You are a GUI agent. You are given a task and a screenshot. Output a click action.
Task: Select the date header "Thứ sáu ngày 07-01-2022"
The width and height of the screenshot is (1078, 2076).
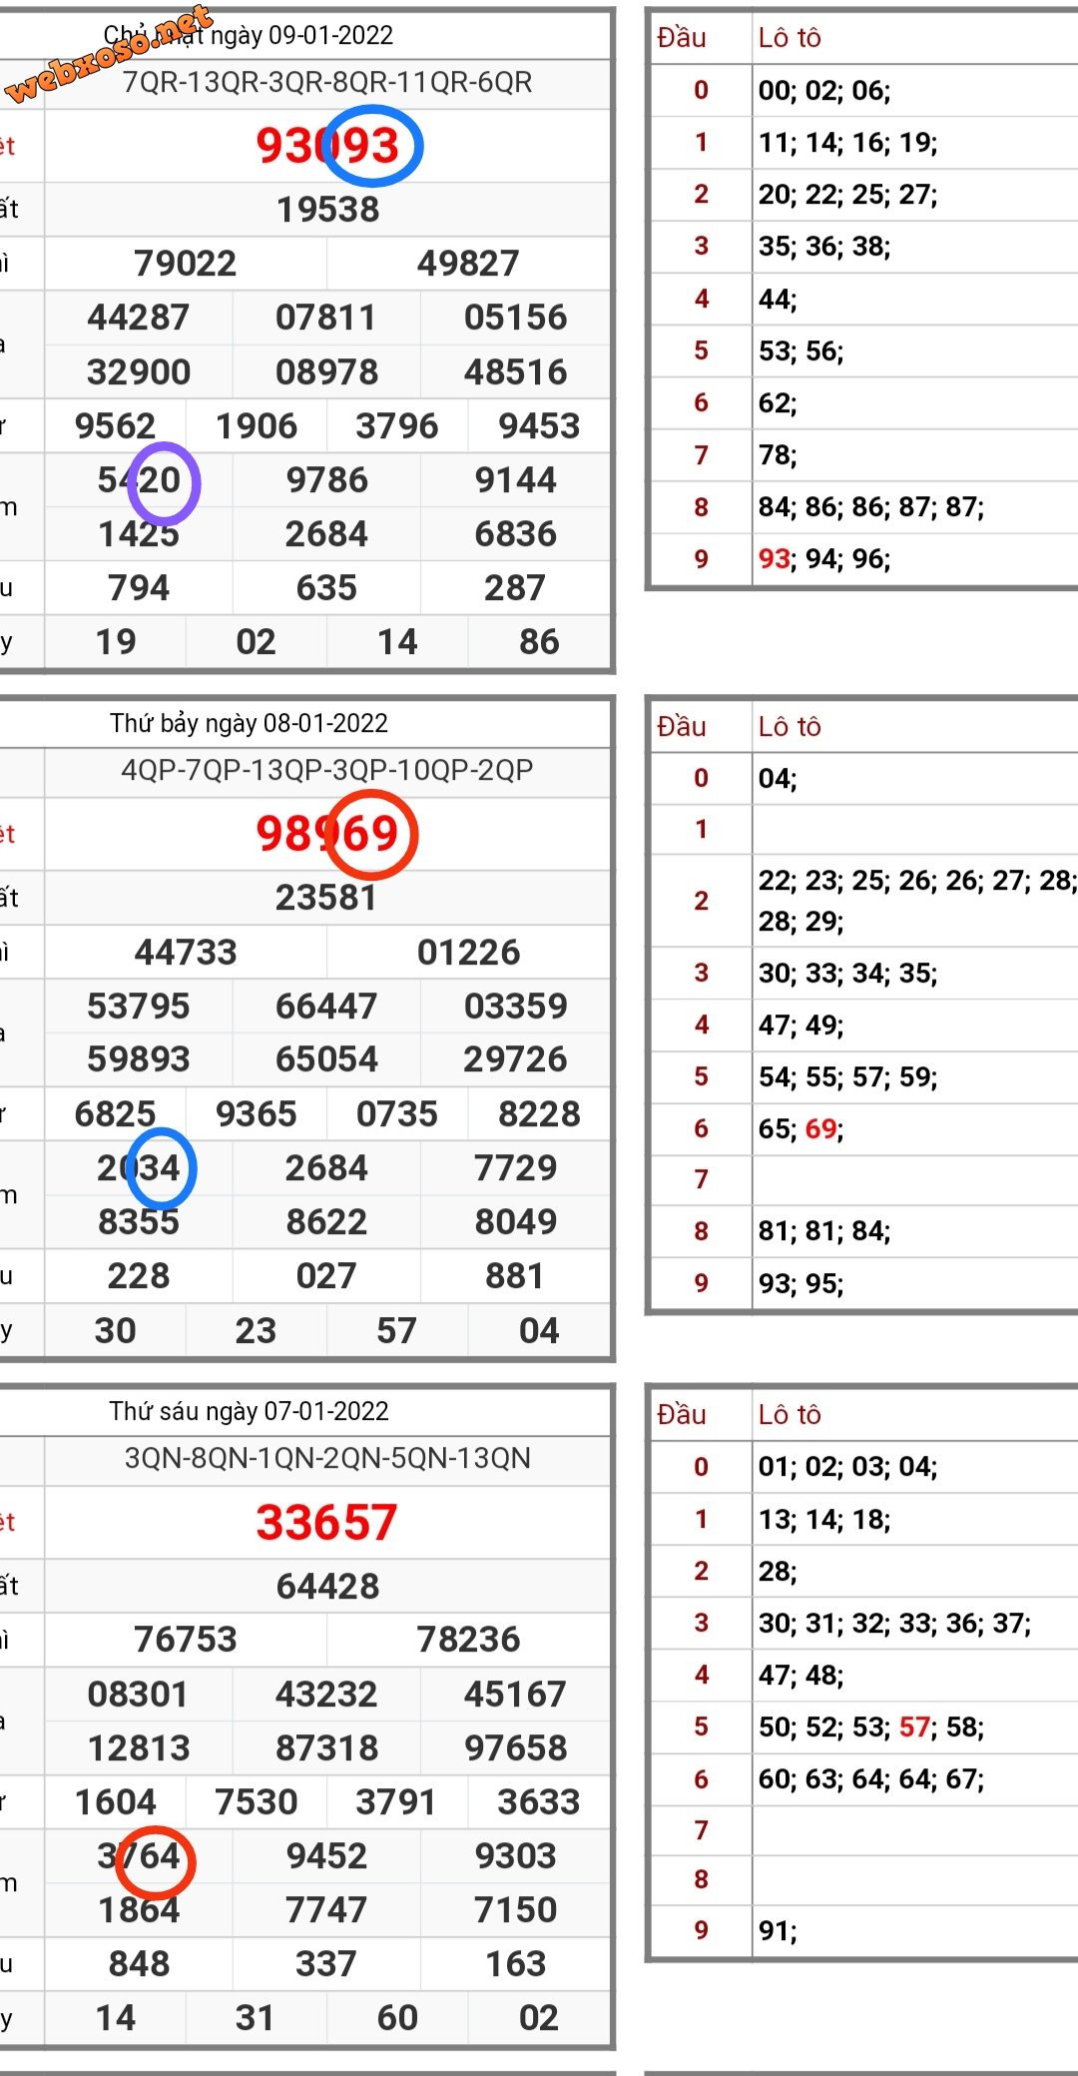pos(249,1411)
